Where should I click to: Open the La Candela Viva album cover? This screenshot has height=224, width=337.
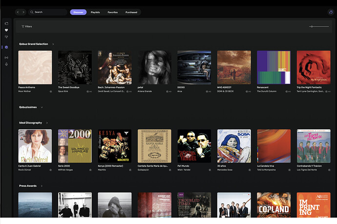[x=274, y=146]
